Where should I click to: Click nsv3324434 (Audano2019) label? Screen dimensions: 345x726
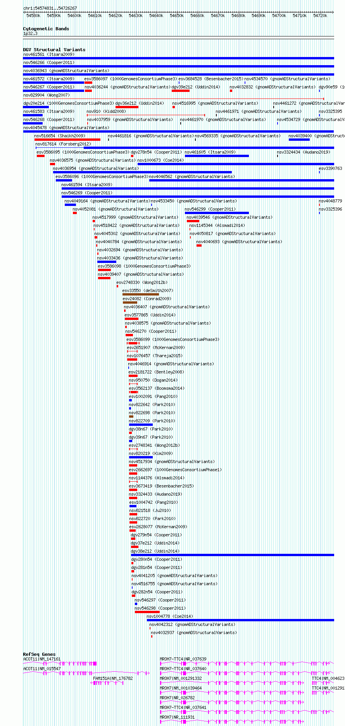click(x=304, y=152)
